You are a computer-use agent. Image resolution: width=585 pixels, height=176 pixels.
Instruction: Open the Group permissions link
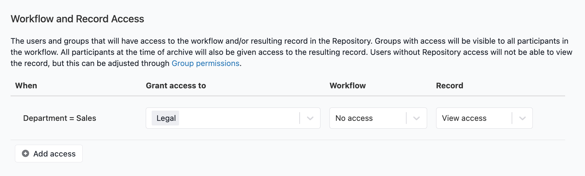pyautogui.click(x=205, y=63)
